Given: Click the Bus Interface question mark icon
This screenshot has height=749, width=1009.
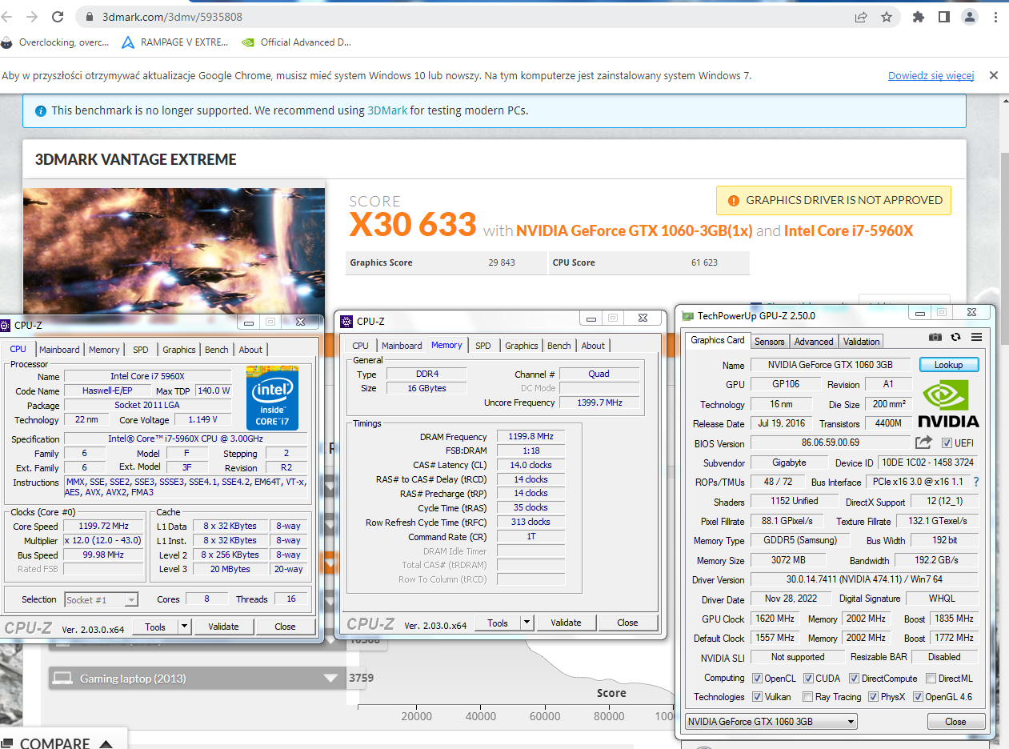Looking at the screenshot, I should (x=976, y=482).
